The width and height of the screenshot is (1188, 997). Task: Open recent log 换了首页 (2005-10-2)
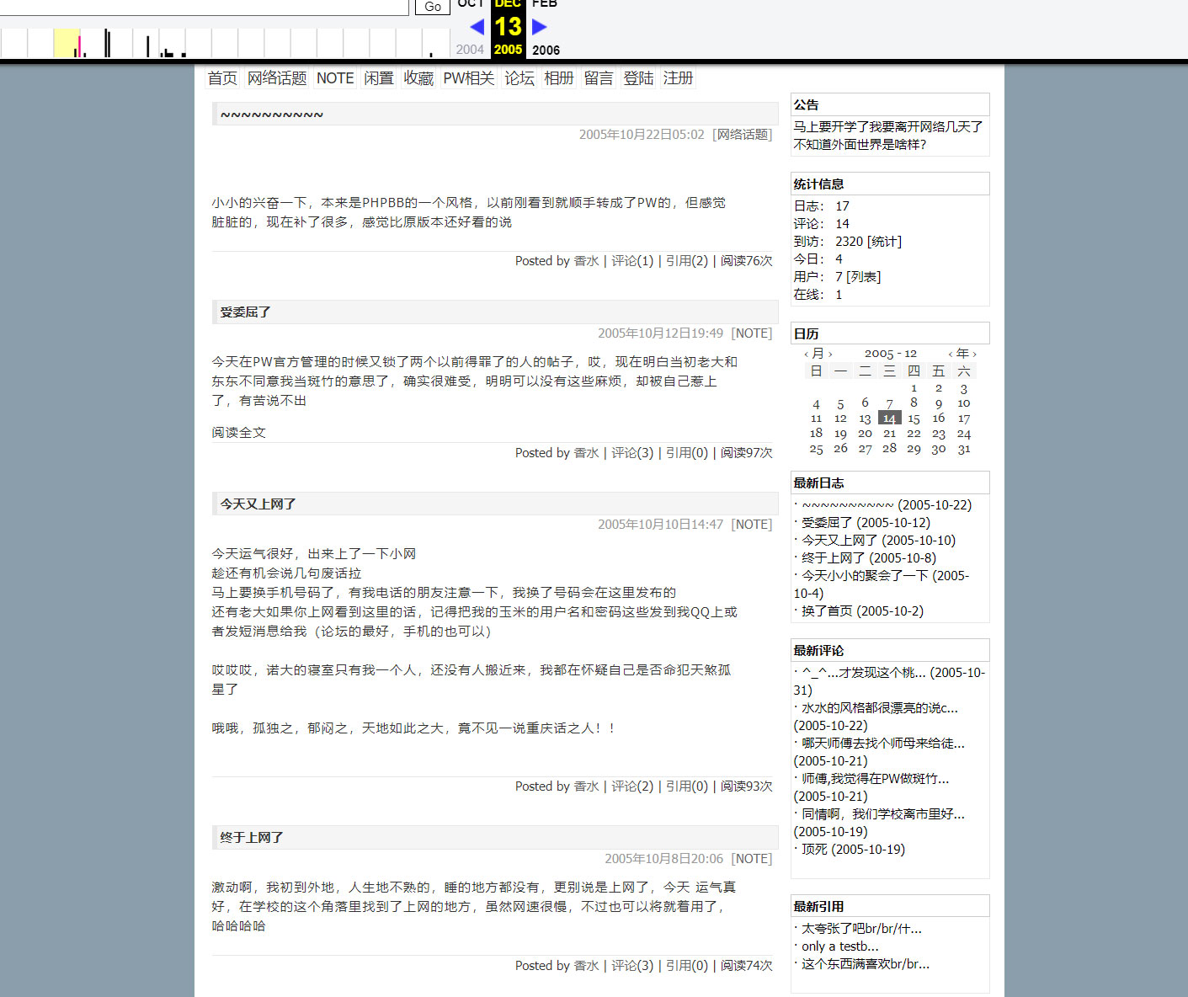[862, 611]
